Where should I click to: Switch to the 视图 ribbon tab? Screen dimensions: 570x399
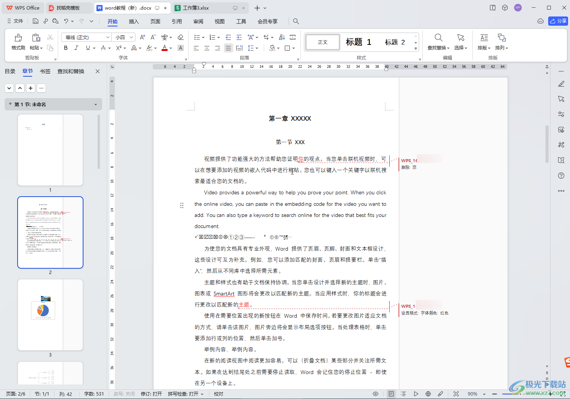click(219, 21)
